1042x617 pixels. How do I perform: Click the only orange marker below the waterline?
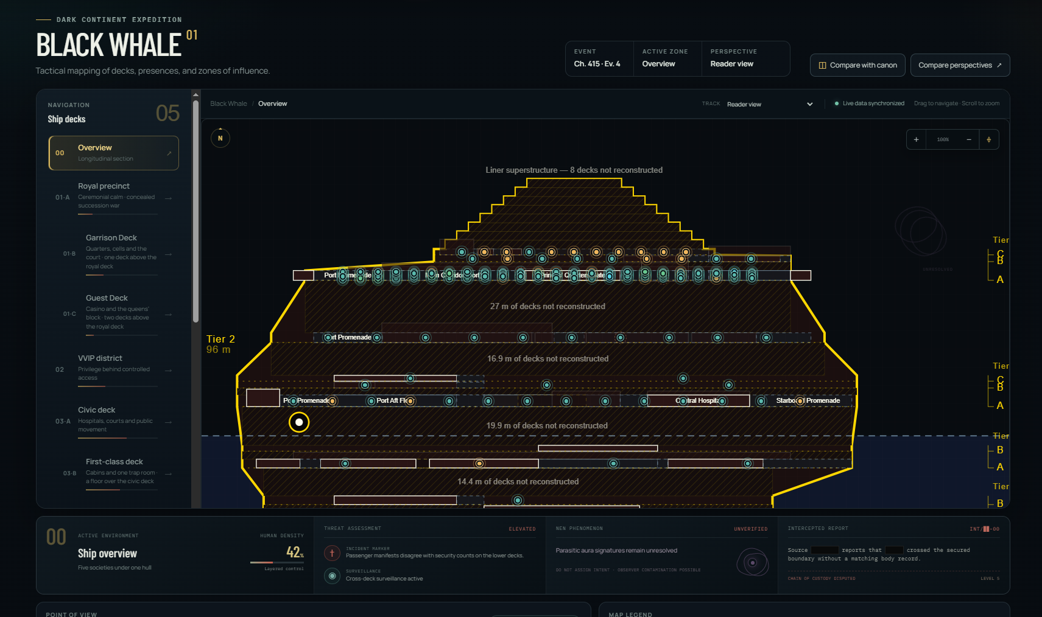[x=480, y=464]
